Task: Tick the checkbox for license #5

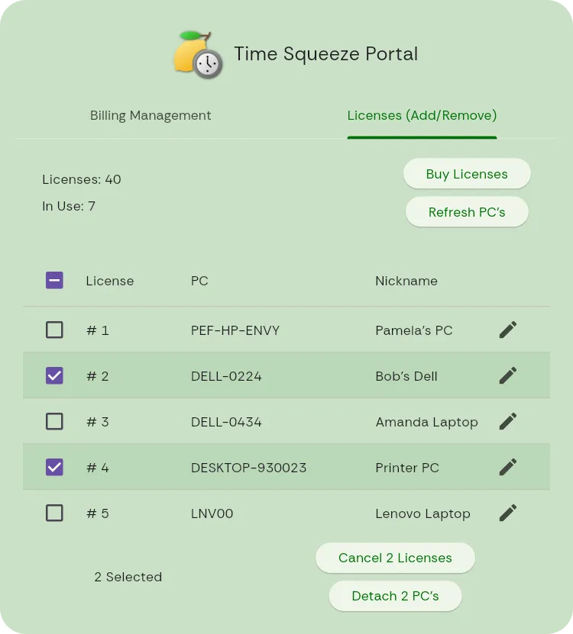Action: (x=54, y=513)
